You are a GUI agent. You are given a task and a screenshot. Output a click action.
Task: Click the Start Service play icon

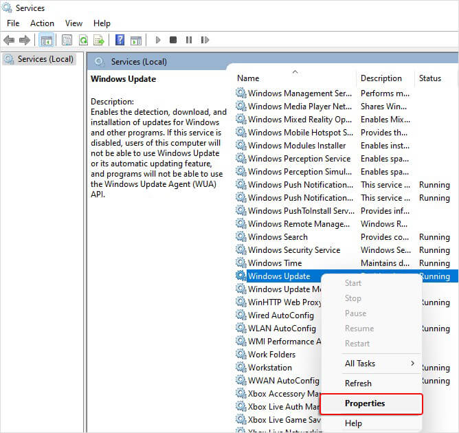click(158, 40)
